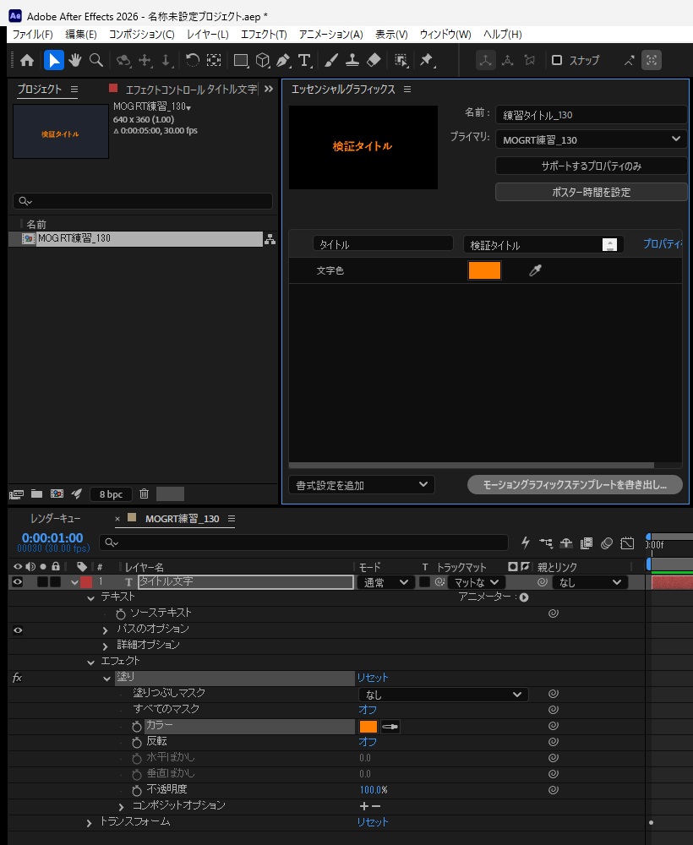Hide the タイトル文字 layer with eye icon
693x845 pixels.
pos(17,582)
